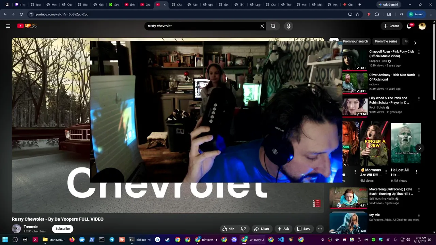Switch to the Stre browser tab

pos(114,4)
